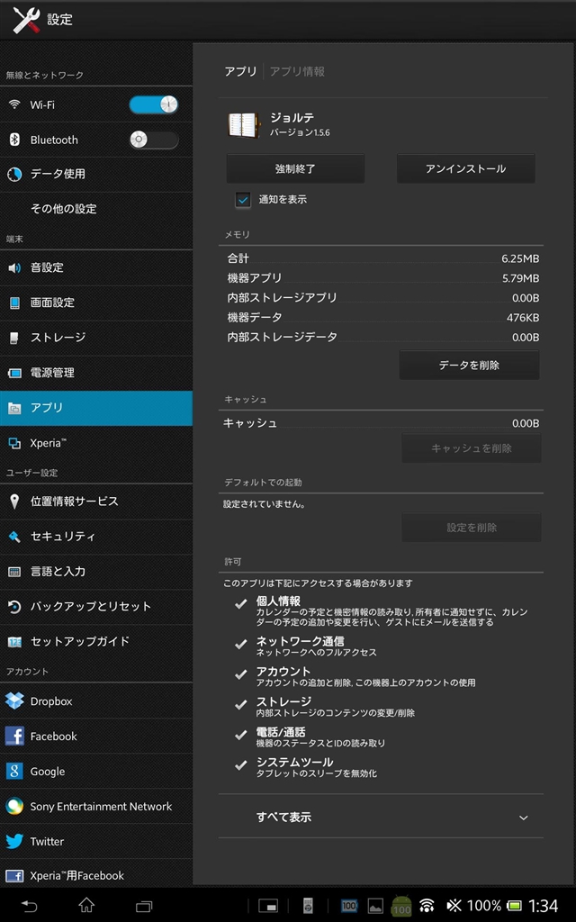Tap the 電源管理 battery icon

click(x=14, y=373)
